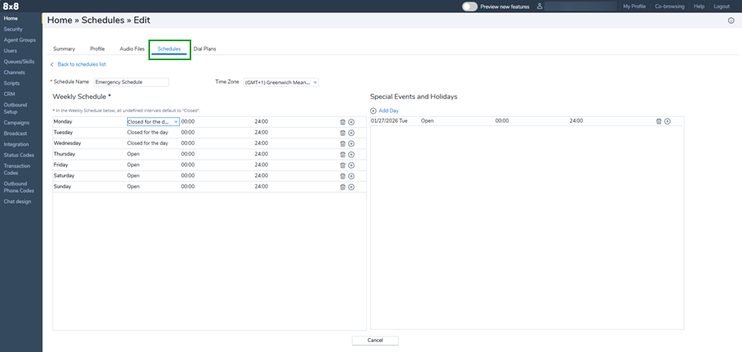Click the Schedule Name input field
This screenshot has height=352, width=742.
click(x=131, y=82)
